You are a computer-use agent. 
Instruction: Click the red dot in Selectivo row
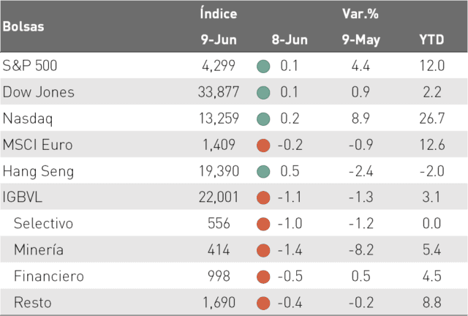click(x=263, y=224)
